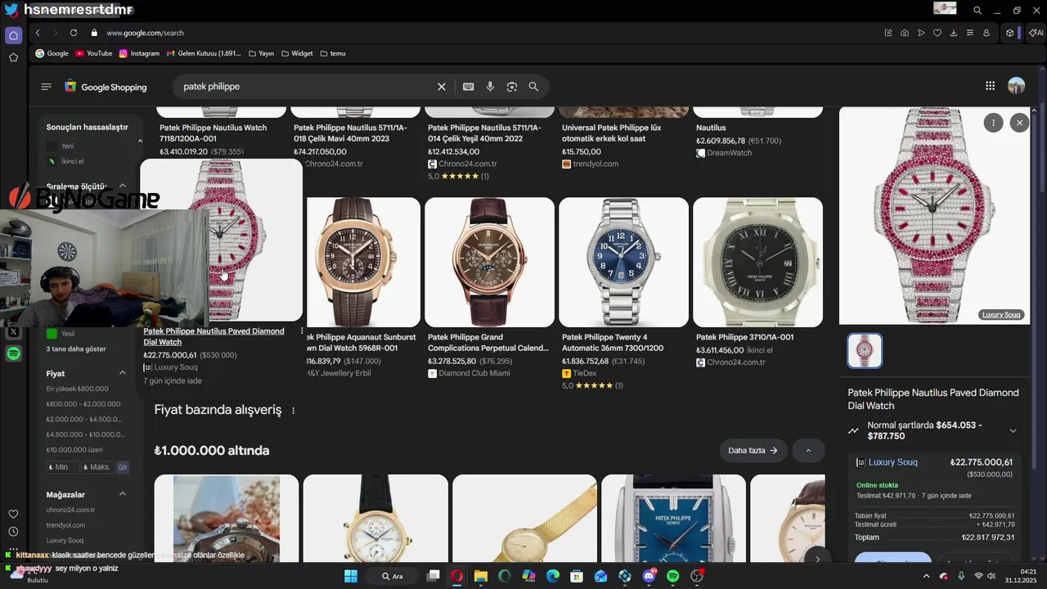Click the Daha fazla button
Image resolution: width=1047 pixels, height=589 pixels.
(753, 451)
